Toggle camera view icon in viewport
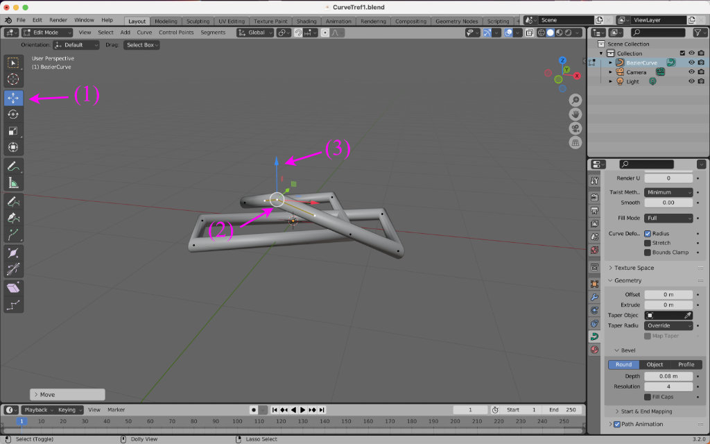The width and height of the screenshot is (710, 444). 575,128
